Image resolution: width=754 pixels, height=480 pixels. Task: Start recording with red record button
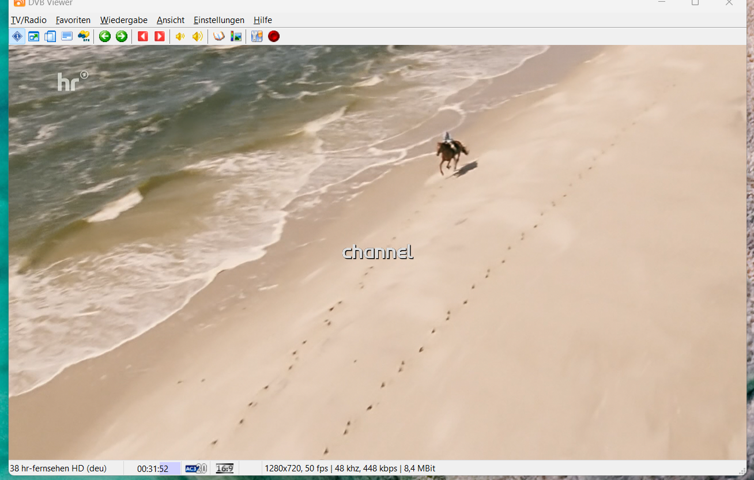tap(274, 36)
